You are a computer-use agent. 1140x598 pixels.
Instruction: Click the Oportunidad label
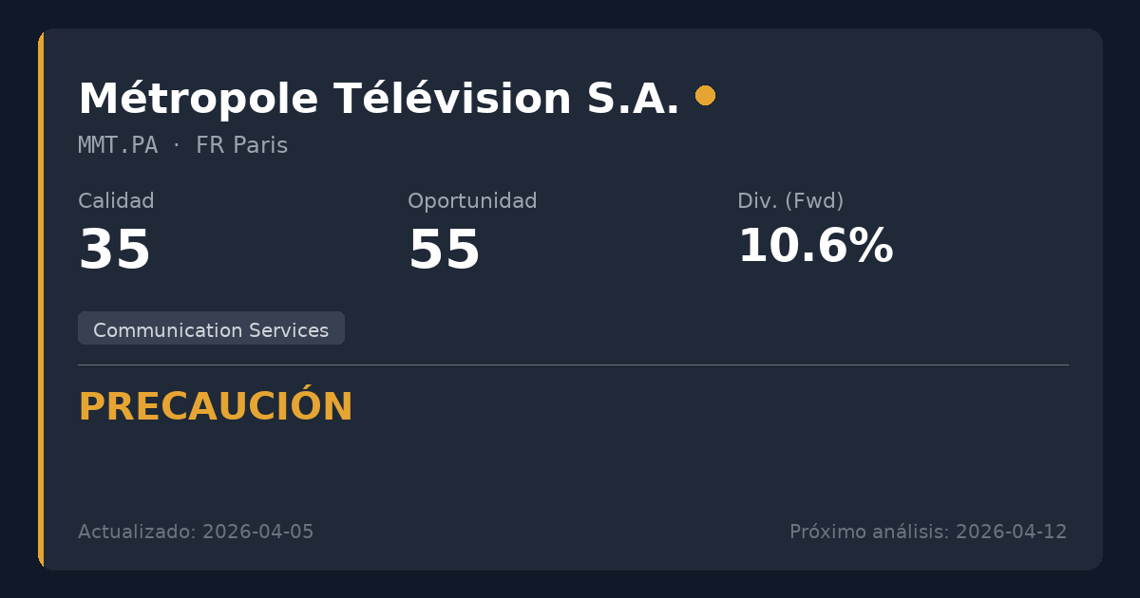472,201
